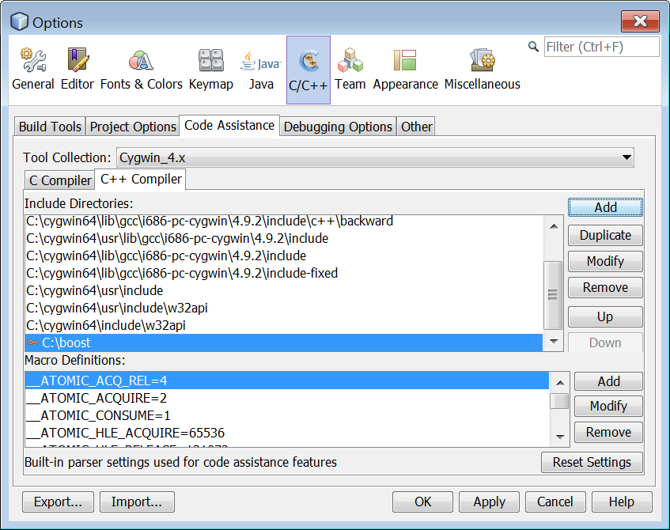Click the Down button for include directories

point(605,343)
